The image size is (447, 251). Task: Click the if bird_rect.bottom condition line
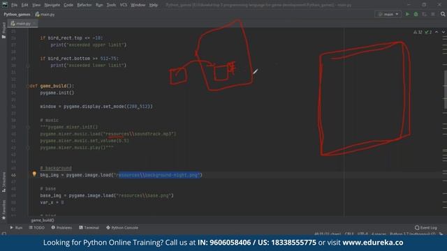[x=79, y=59]
